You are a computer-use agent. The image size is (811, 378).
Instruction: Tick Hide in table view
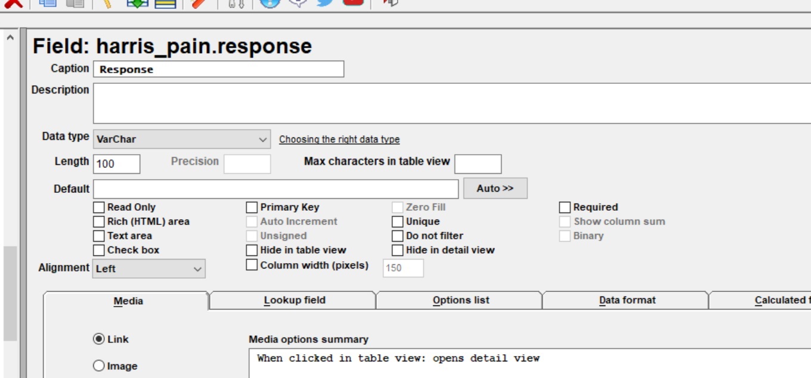pyautogui.click(x=252, y=250)
